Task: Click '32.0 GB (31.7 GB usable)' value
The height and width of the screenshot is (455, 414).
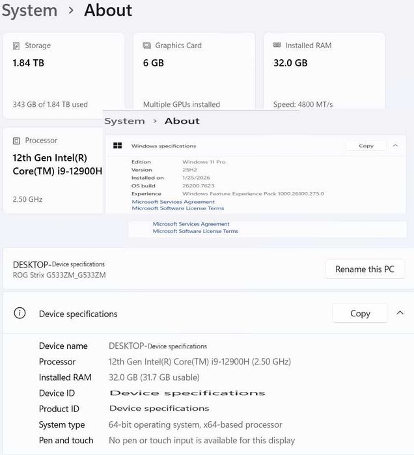Action: point(154,378)
